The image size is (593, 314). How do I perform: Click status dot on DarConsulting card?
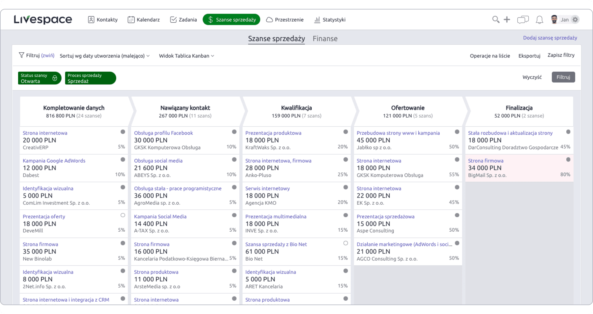point(568,132)
